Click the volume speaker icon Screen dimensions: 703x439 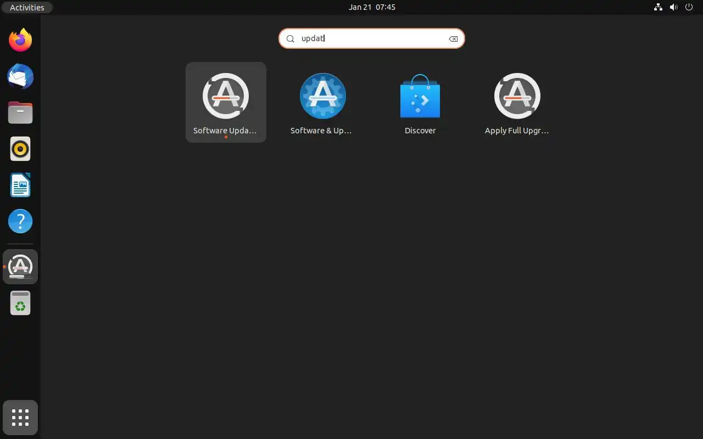[x=673, y=7]
